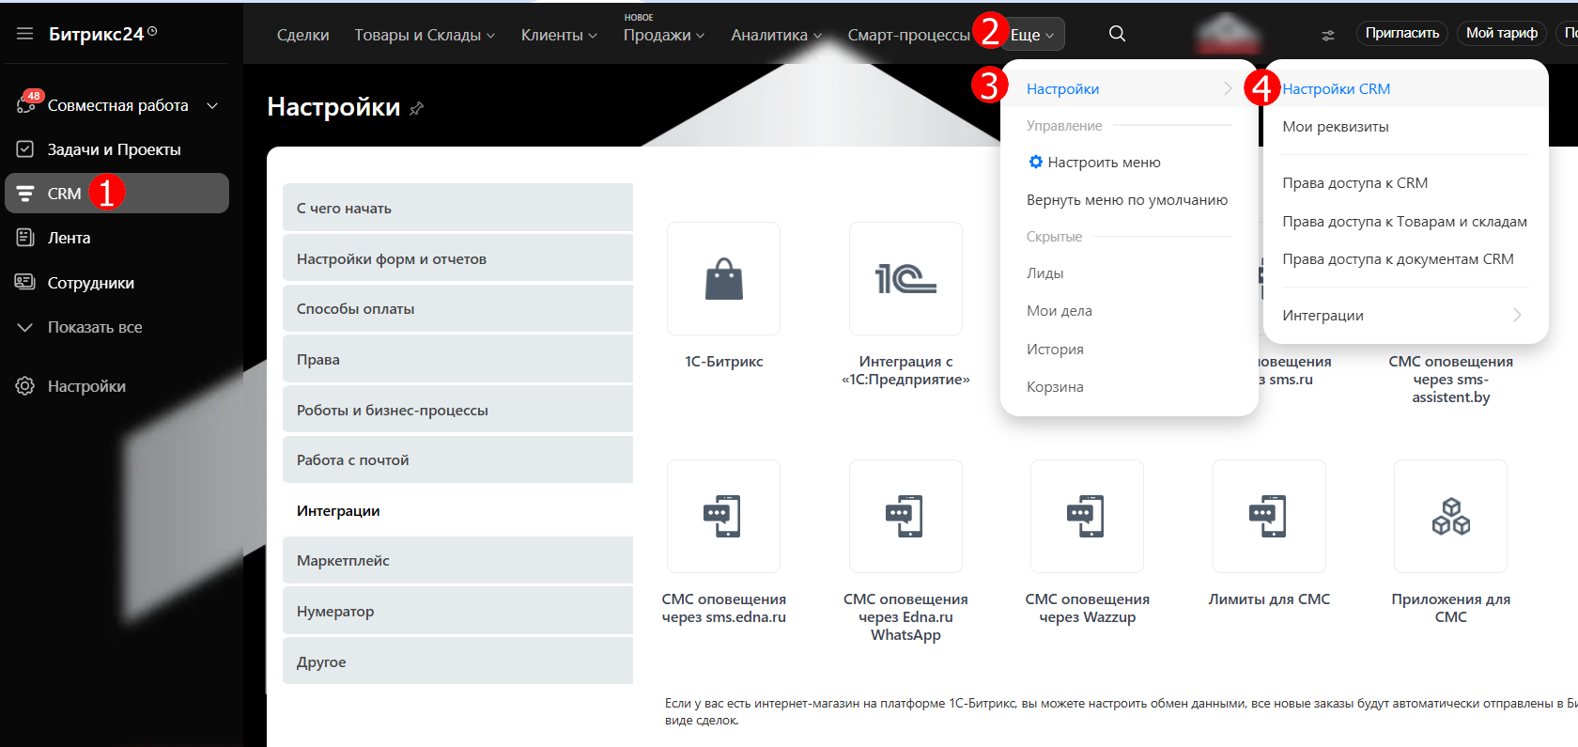
Task: Select Права доступа к CRM
Action: [1354, 182]
